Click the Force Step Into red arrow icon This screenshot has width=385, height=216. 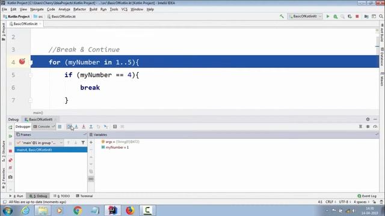coord(84,127)
